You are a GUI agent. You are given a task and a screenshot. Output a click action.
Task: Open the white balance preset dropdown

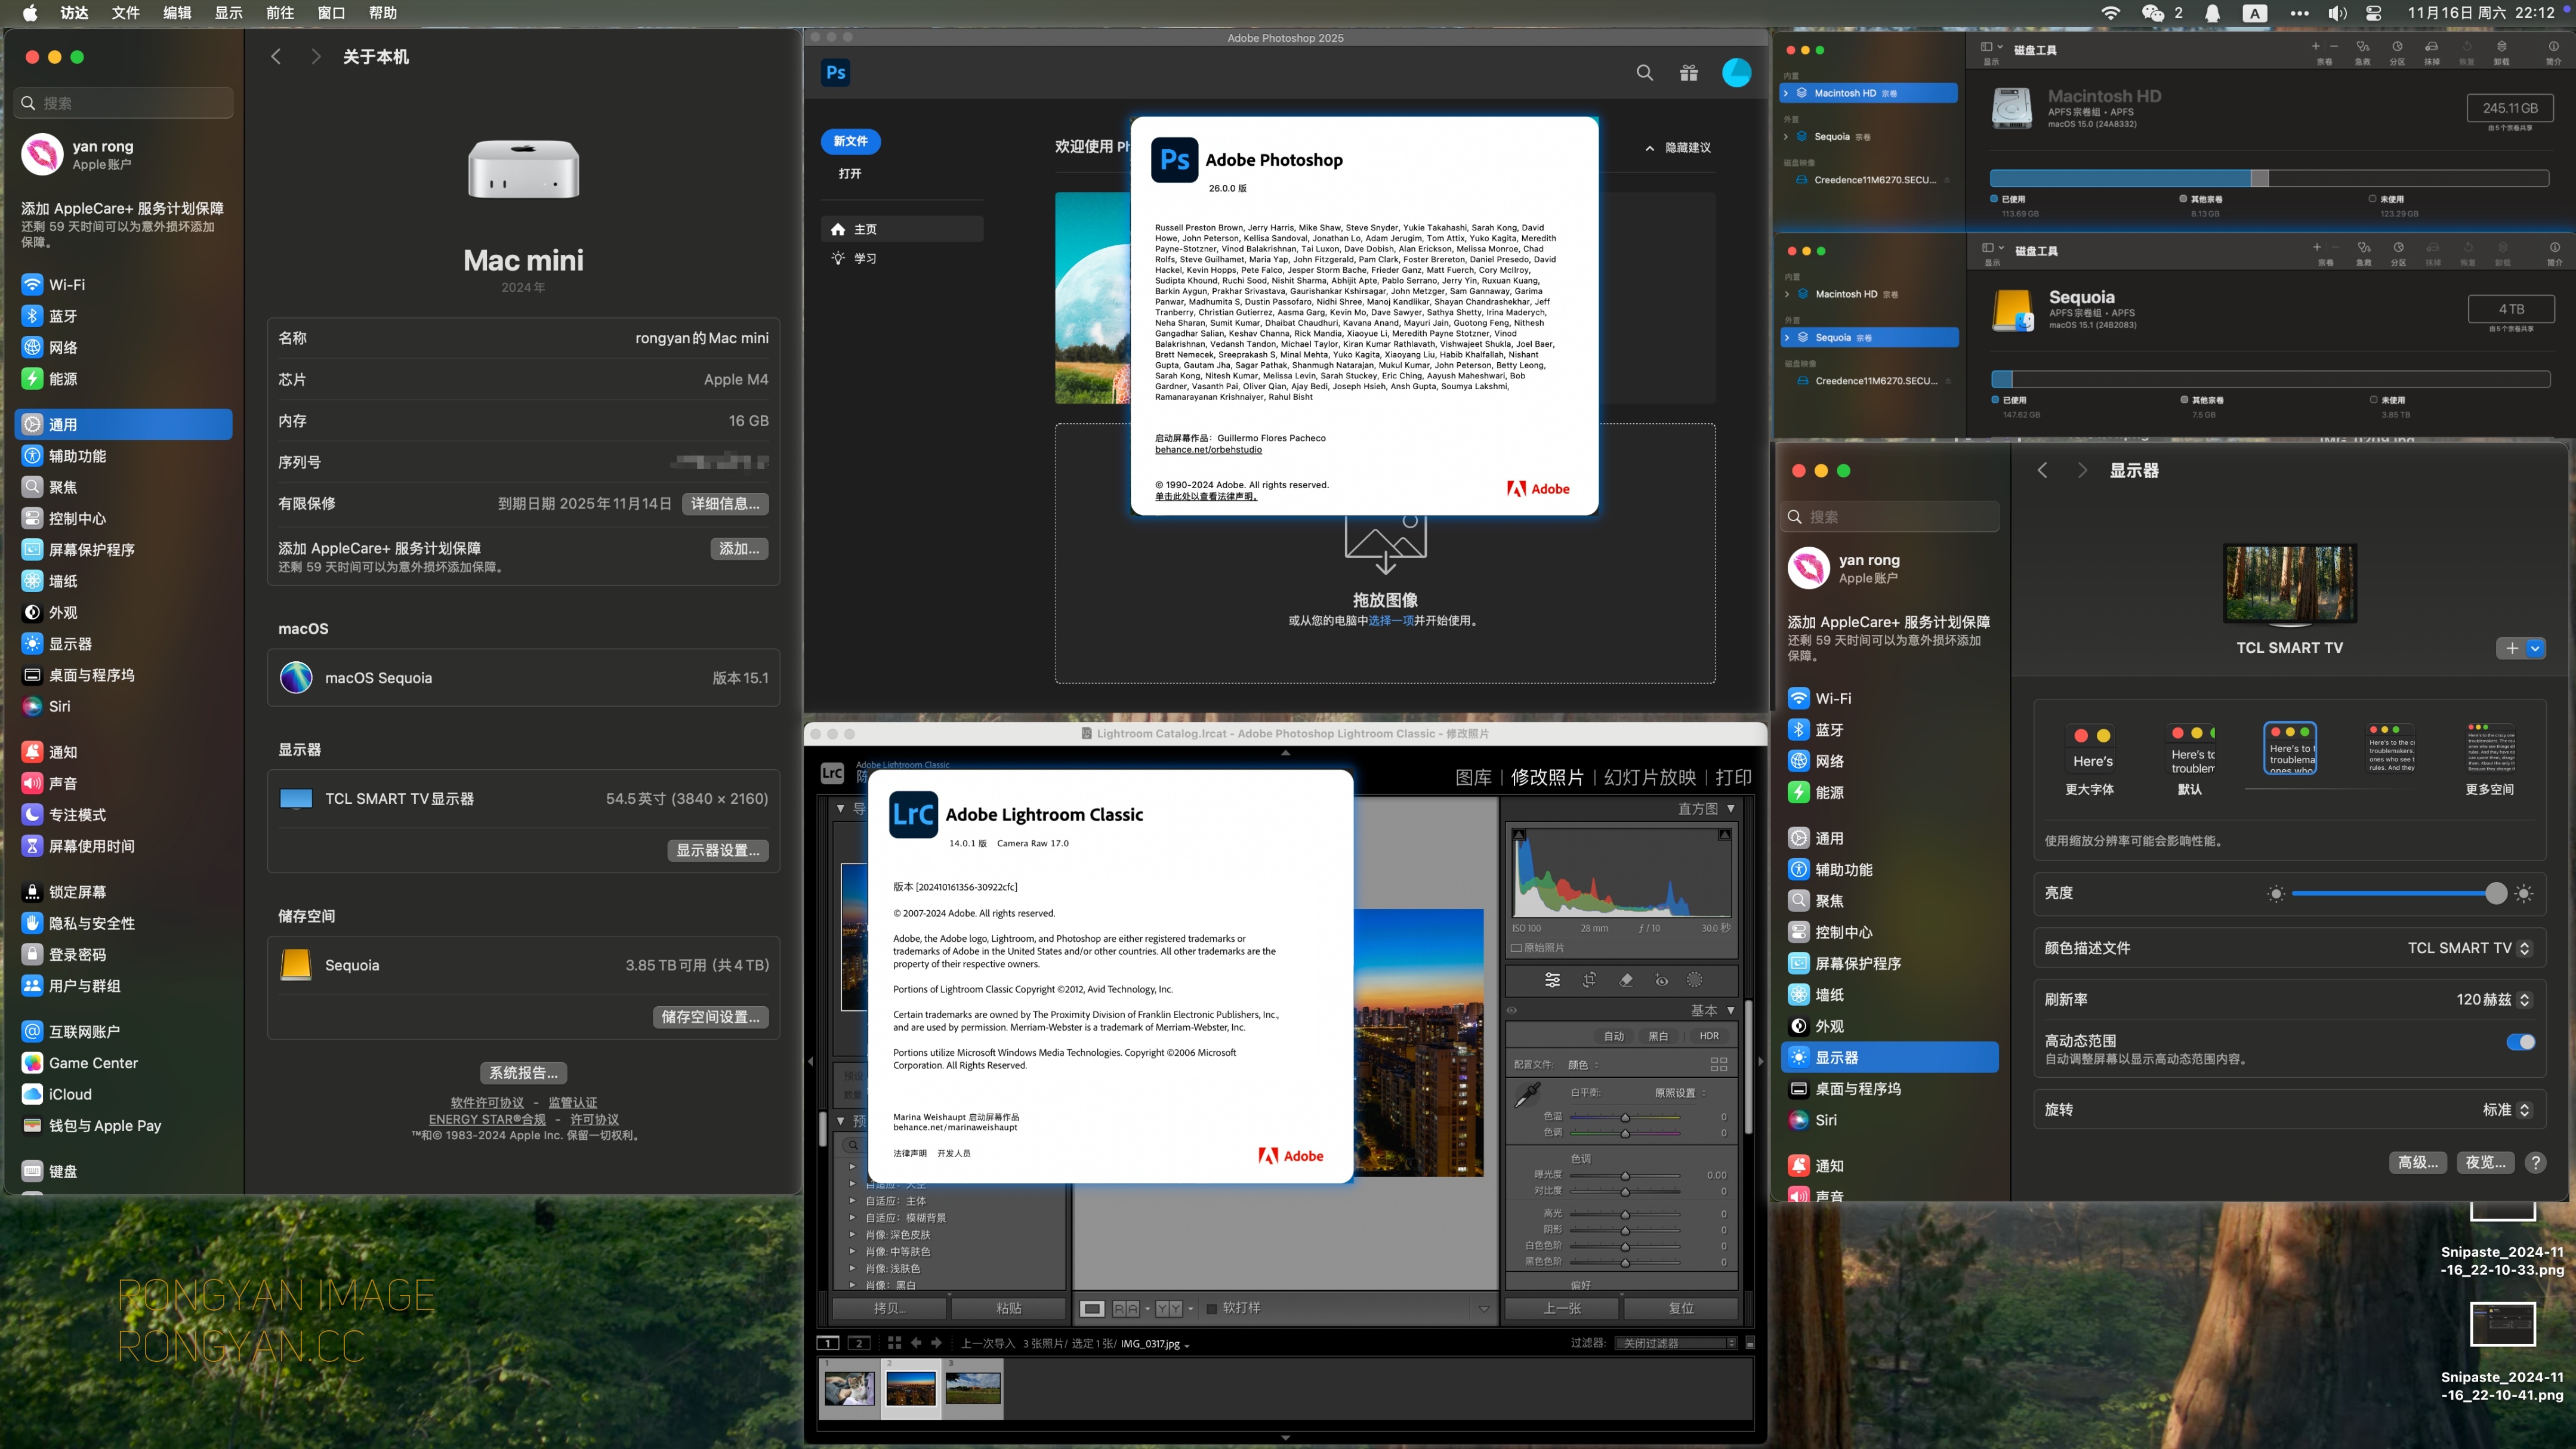[x=1680, y=1092]
